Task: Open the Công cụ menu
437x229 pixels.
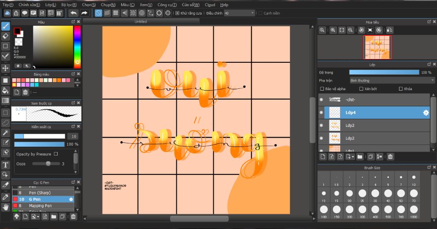Action: (x=167, y=5)
